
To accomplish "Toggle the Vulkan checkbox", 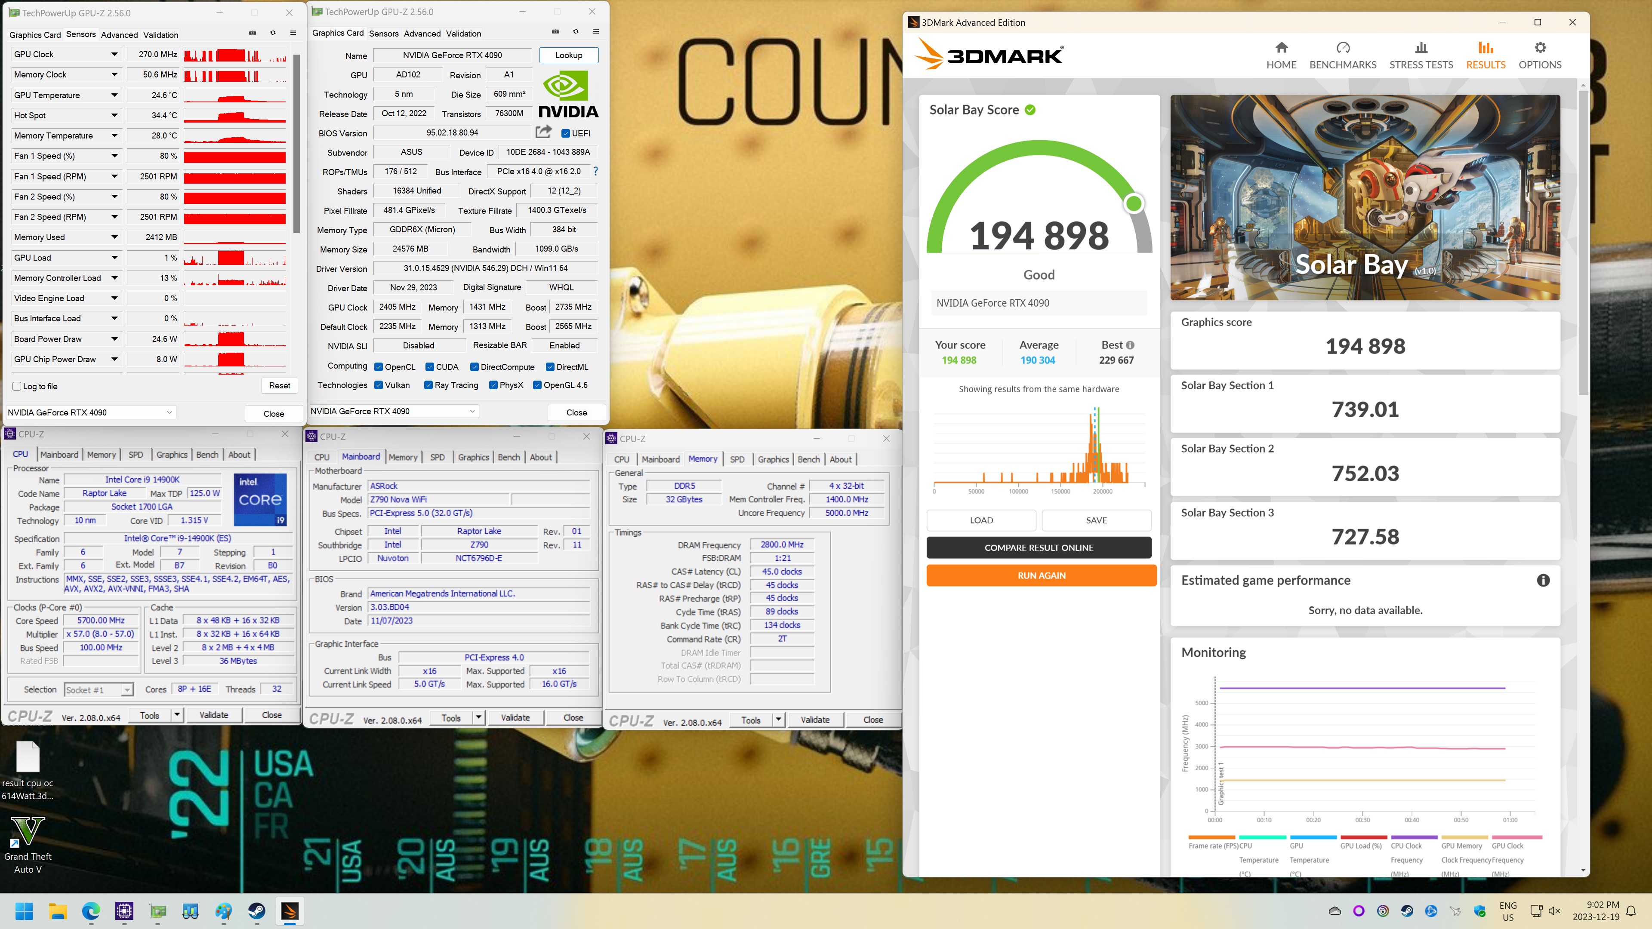I will 379,385.
